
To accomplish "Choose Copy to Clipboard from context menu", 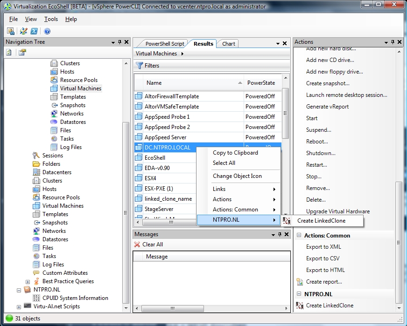I will click(235, 153).
